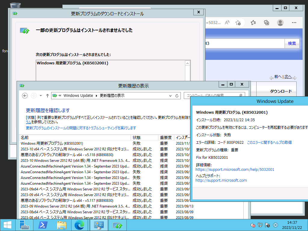This screenshot has width=308, height=231.
Task: Click the Edge profile avatar icon
Action: pos(280,23)
